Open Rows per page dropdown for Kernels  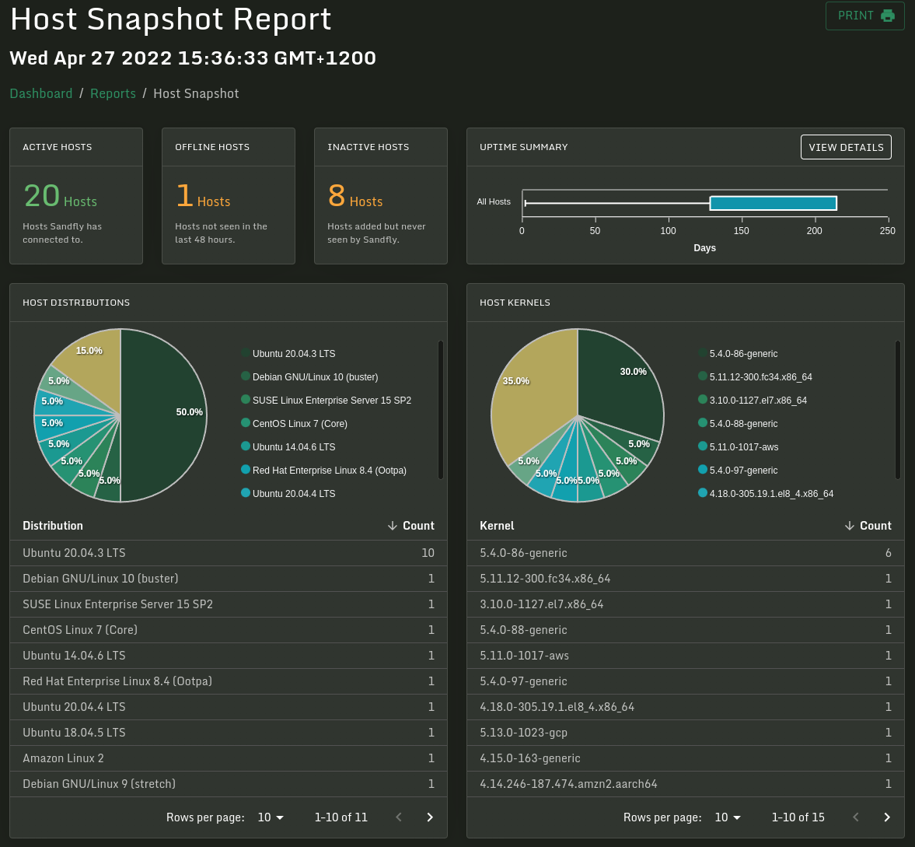728,817
